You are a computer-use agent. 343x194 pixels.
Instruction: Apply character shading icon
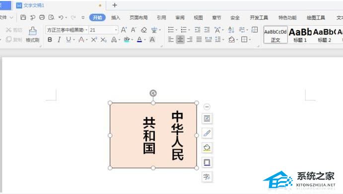pyautogui.click(x=152, y=40)
